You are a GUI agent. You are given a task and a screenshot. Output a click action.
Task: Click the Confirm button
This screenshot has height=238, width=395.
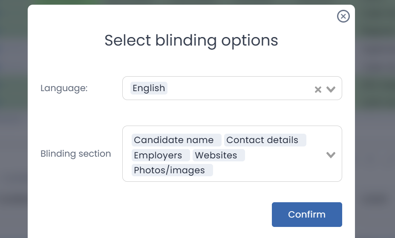(307, 215)
